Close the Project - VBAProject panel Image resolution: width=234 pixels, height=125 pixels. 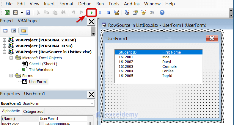click(x=91, y=22)
